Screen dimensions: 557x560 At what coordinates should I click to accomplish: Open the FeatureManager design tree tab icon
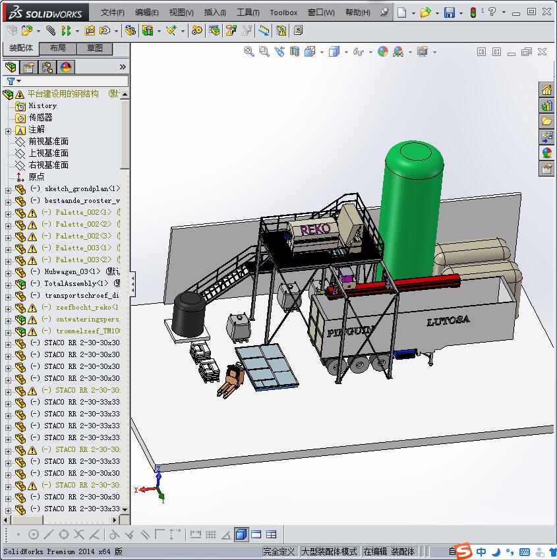coord(11,67)
